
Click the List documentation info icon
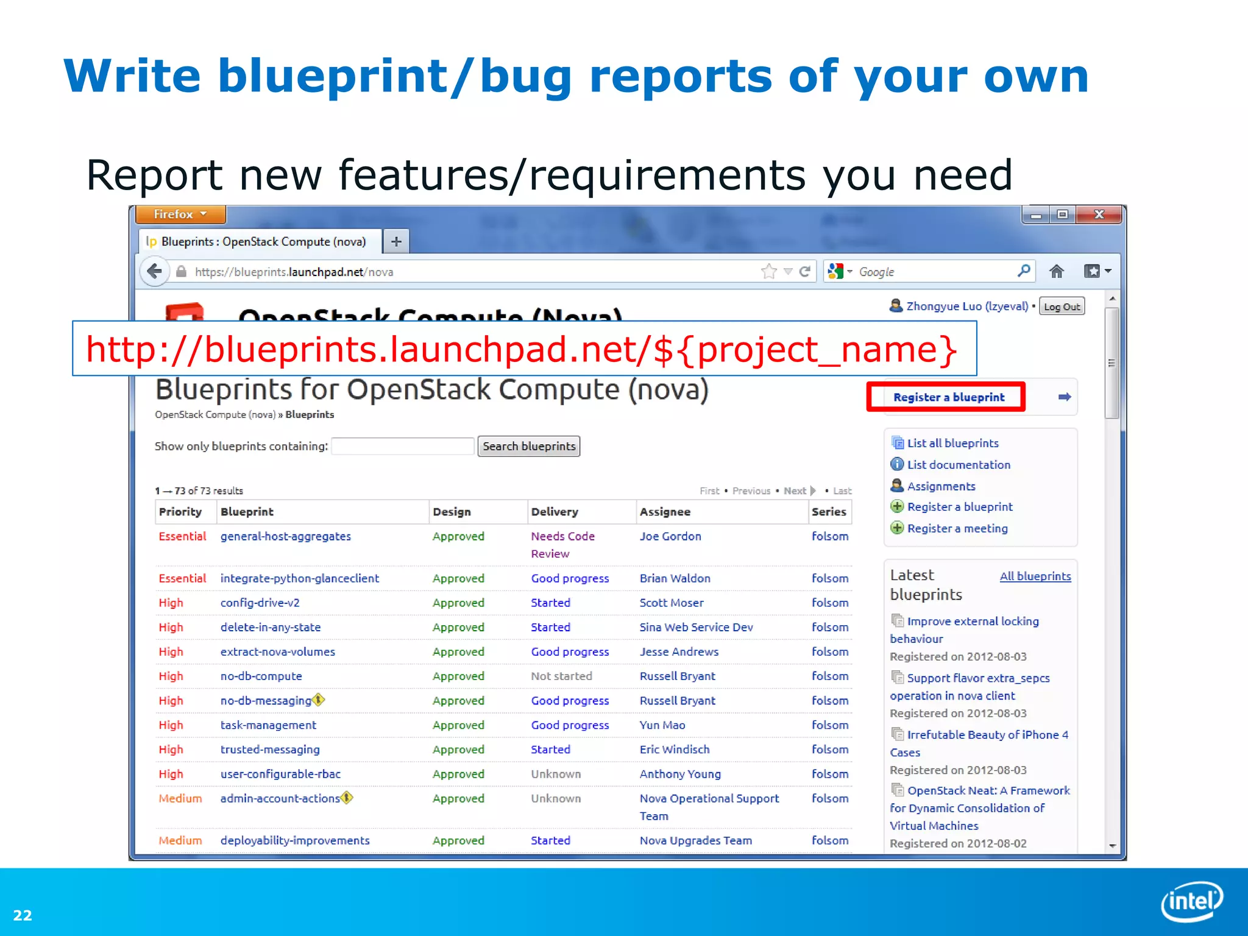point(897,464)
